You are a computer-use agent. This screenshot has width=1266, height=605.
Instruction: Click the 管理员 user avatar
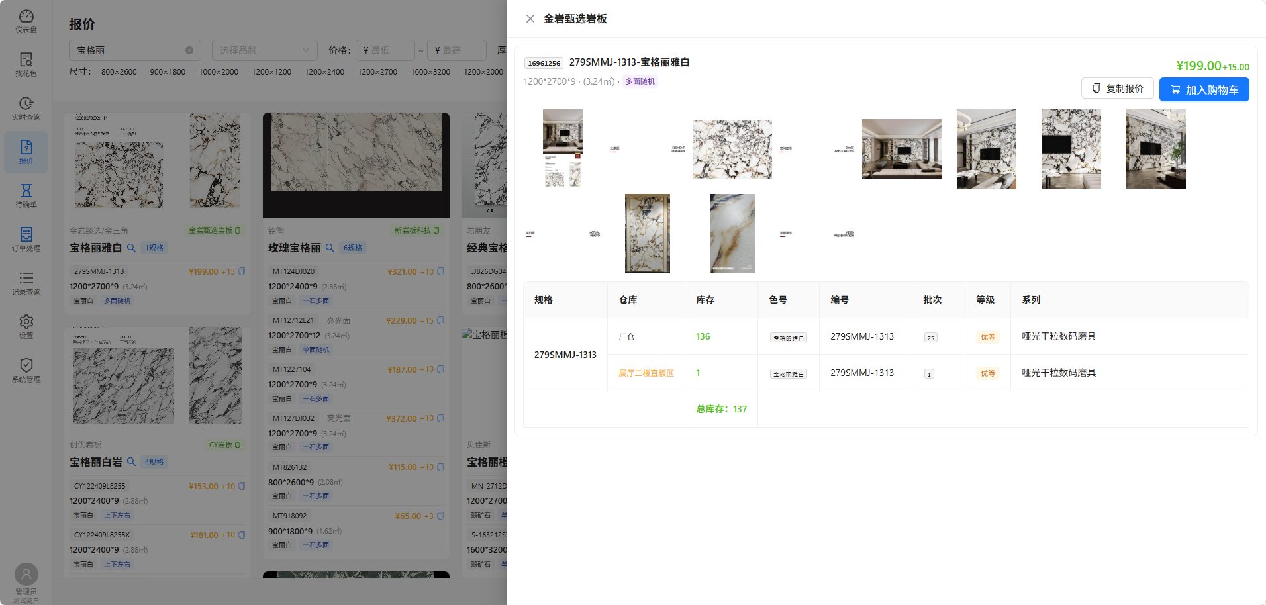[26, 574]
